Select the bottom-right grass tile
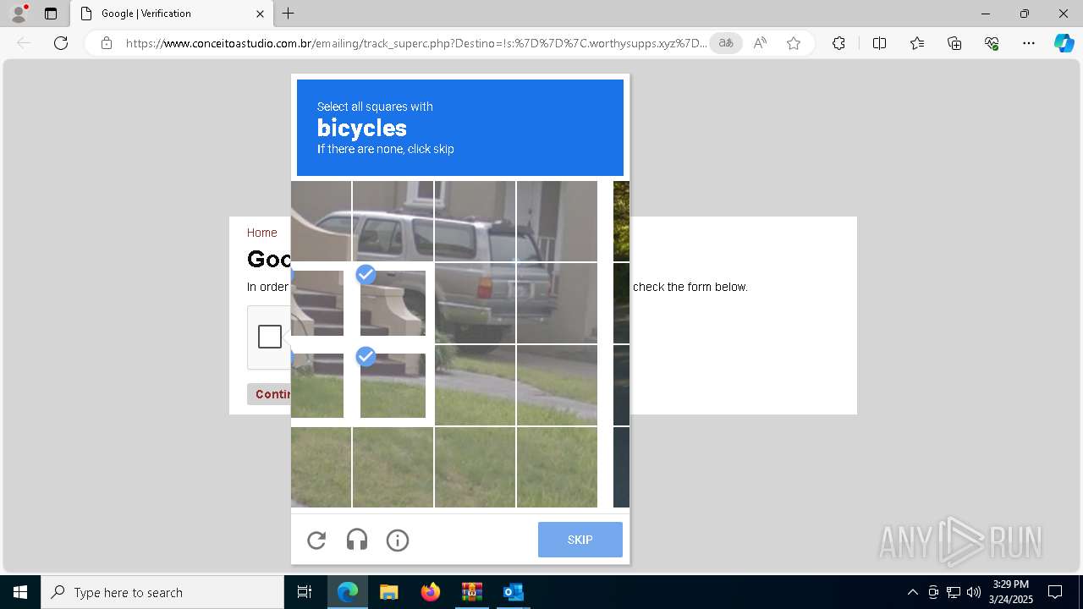The height and width of the screenshot is (609, 1083). [557, 467]
